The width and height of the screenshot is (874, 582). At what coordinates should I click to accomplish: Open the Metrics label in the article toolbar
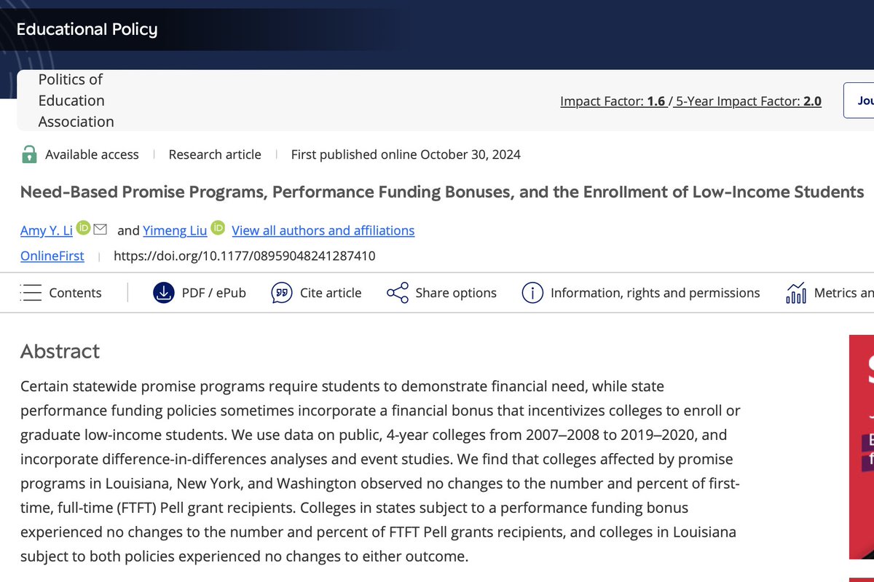[x=843, y=293]
